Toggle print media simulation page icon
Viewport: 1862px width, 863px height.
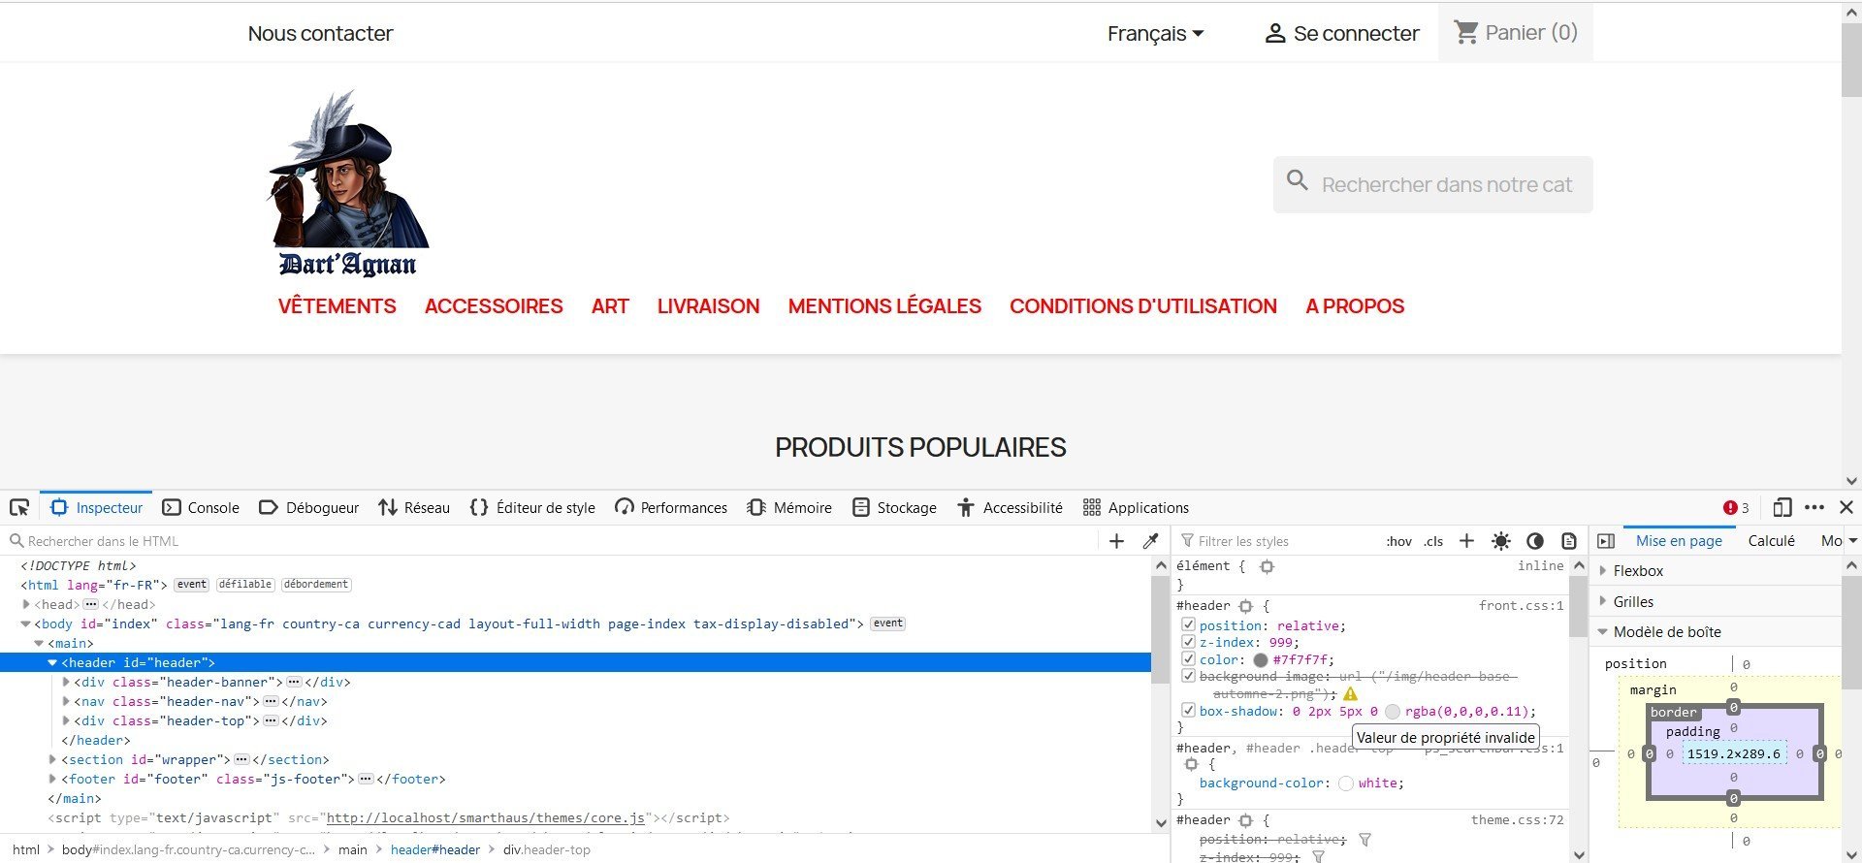pyautogui.click(x=1568, y=541)
